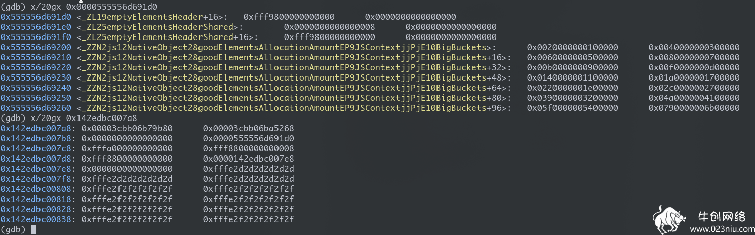The image size is (755, 235).
Task: Click value 0x00003cbb06ba5268
Action: pos(248,128)
